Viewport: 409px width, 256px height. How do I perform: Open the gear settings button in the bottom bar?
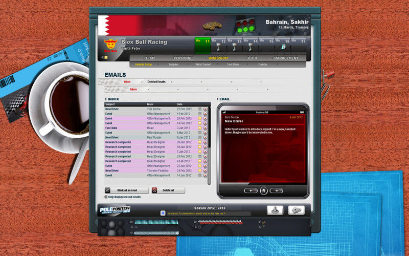coord(296,210)
